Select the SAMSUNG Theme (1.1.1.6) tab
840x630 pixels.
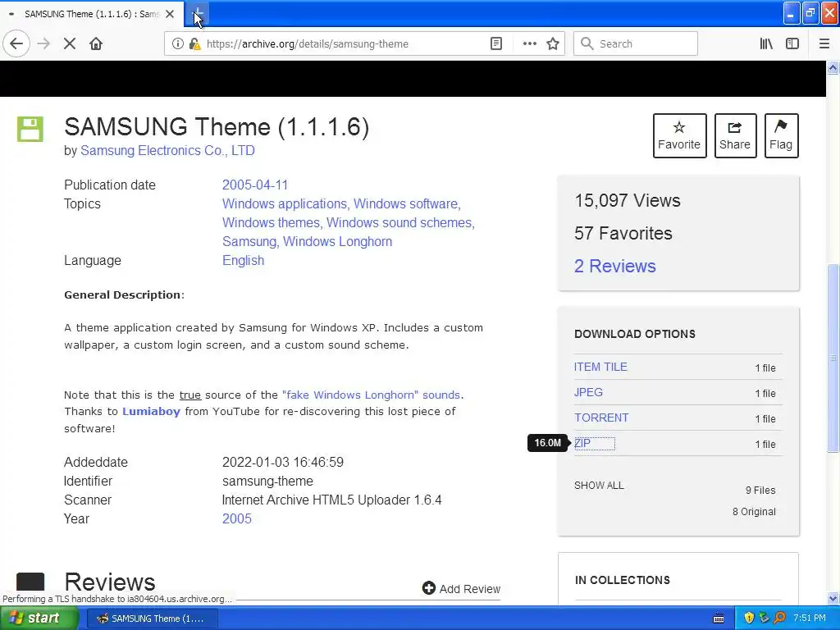91,14
